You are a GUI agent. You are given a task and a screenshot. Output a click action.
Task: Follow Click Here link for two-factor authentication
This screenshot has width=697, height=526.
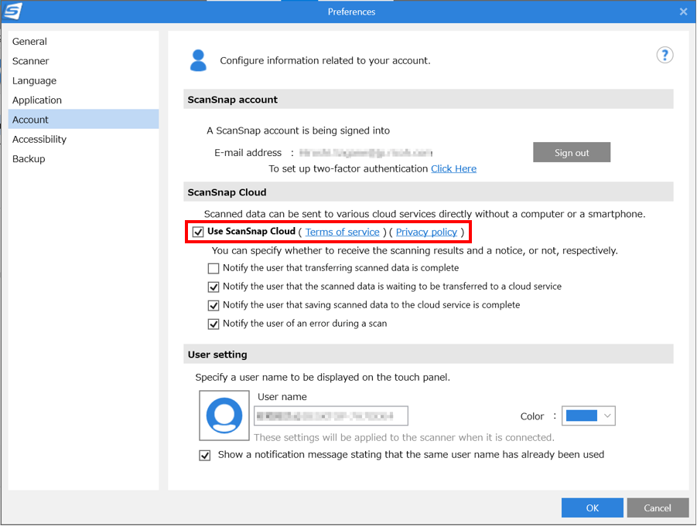click(x=453, y=168)
